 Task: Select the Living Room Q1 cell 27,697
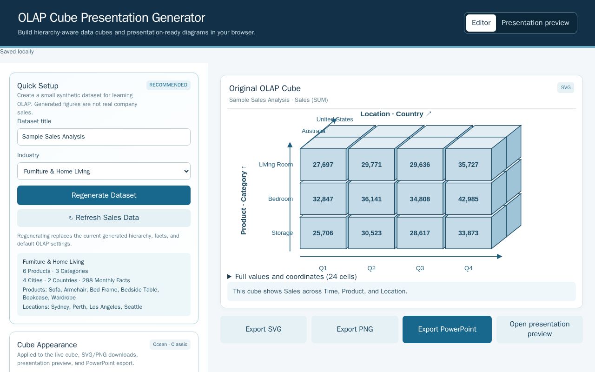323,165
